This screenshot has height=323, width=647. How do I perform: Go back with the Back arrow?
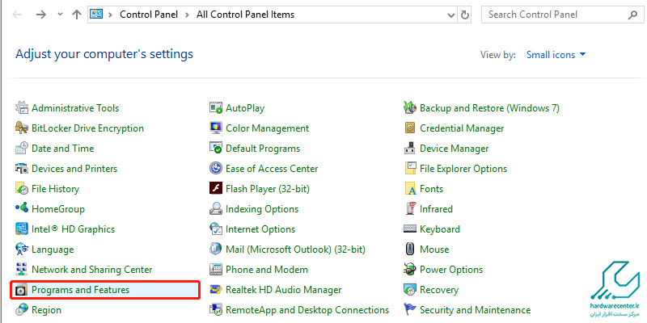pyautogui.click(x=17, y=15)
